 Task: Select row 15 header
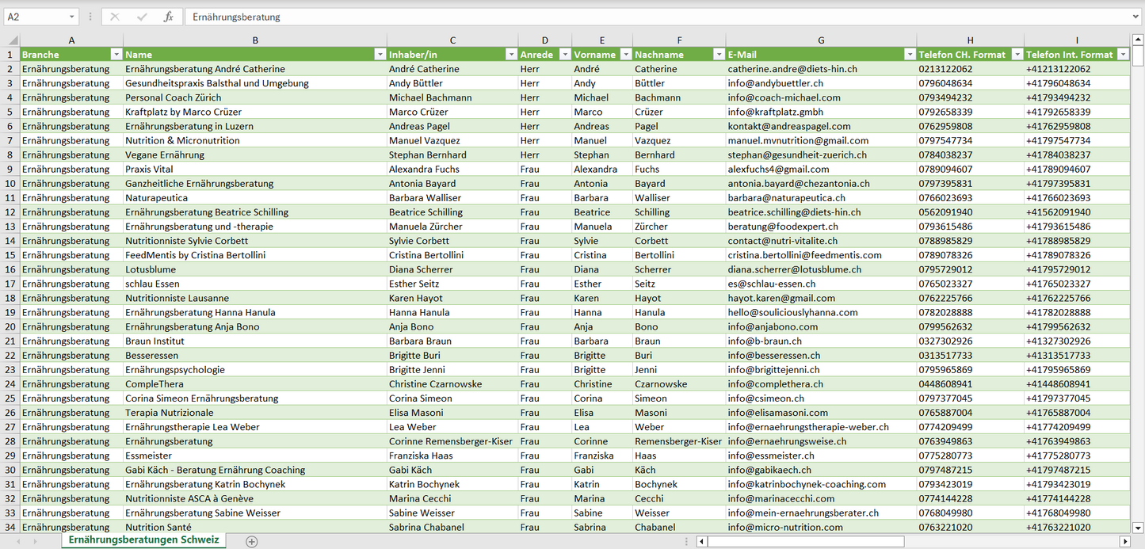(10, 255)
